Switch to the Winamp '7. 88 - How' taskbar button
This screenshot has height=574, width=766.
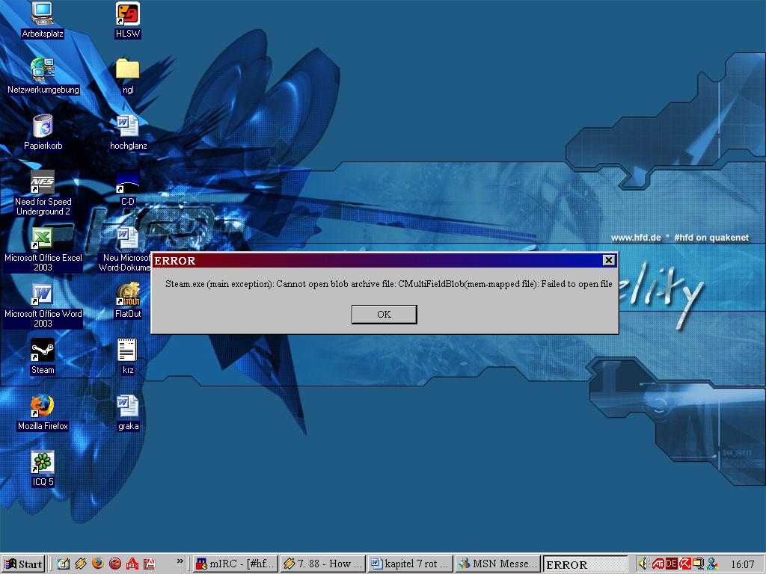click(x=323, y=564)
